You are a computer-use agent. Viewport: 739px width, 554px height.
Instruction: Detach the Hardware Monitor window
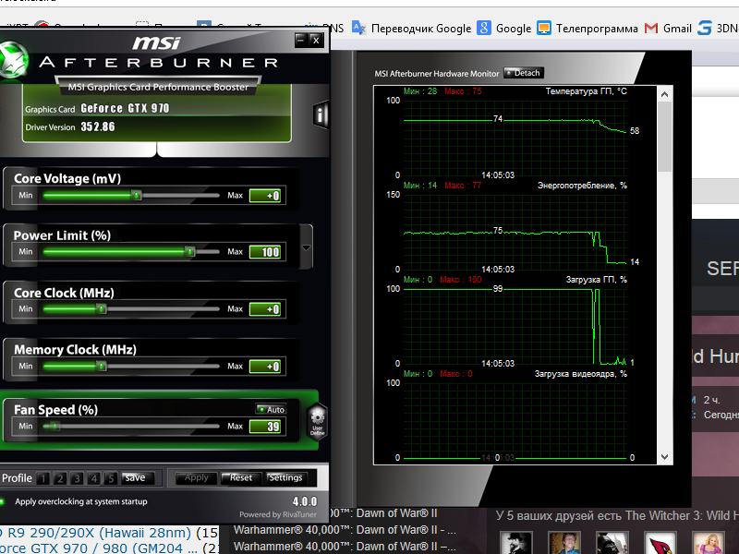coord(524,73)
